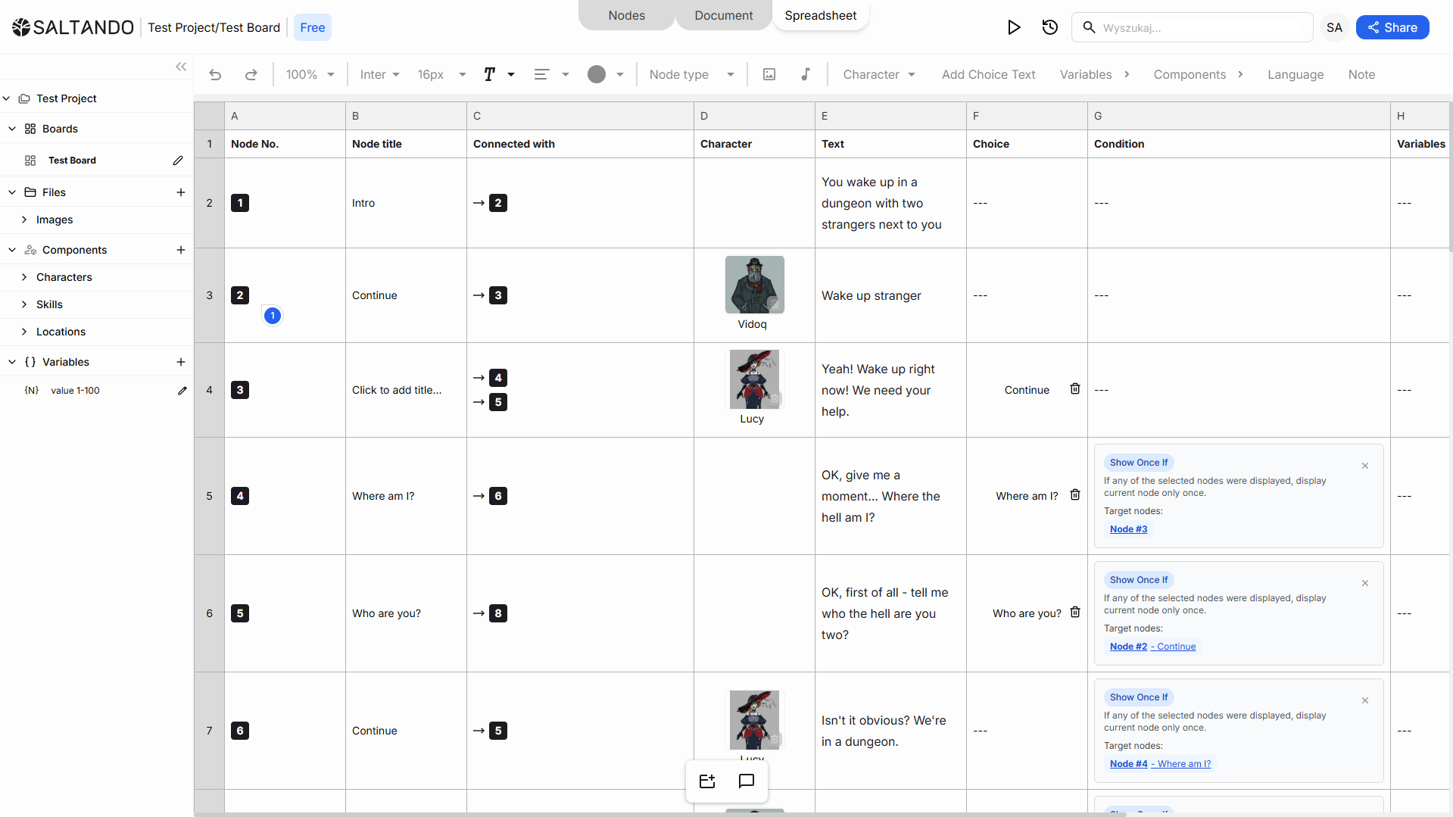Delete the 'Where am I?' choice
The image size is (1453, 817).
click(1075, 495)
